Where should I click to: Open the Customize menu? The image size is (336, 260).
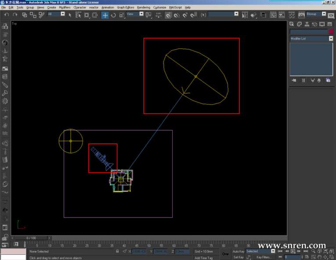(x=159, y=7)
